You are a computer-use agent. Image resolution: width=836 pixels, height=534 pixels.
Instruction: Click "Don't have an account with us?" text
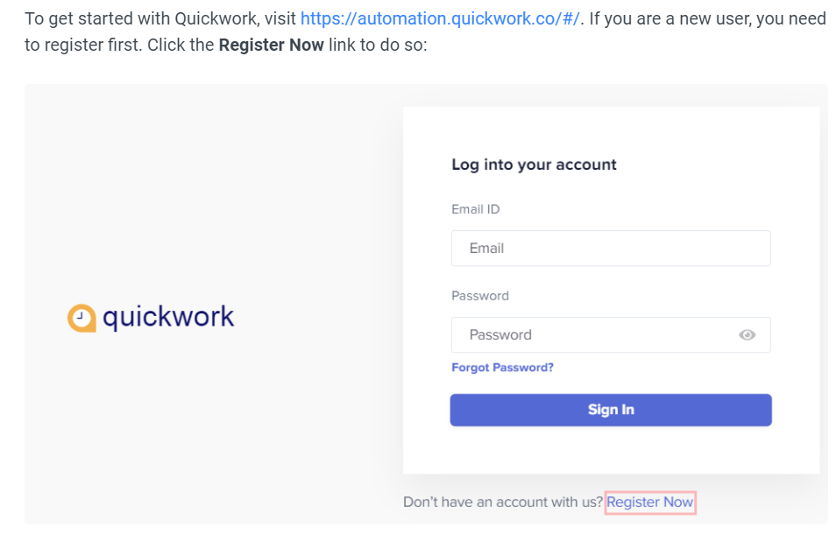tap(503, 502)
